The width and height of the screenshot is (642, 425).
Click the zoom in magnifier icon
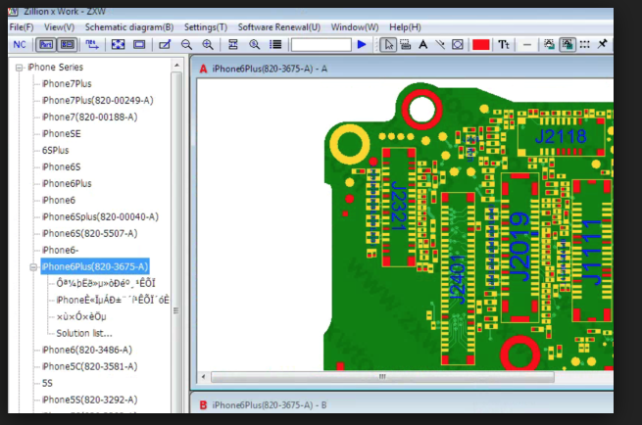click(x=207, y=45)
